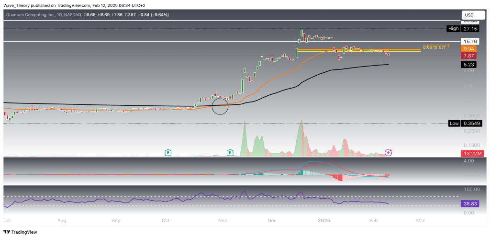Click the Wave_Theory published caption text
The width and height of the screenshot is (490, 238).
74,5
